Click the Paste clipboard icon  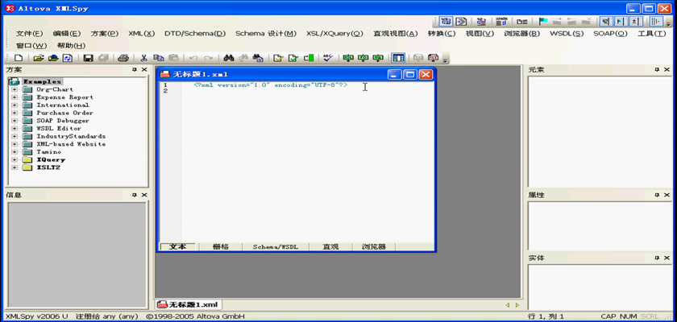pyautogui.click(x=173, y=58)
